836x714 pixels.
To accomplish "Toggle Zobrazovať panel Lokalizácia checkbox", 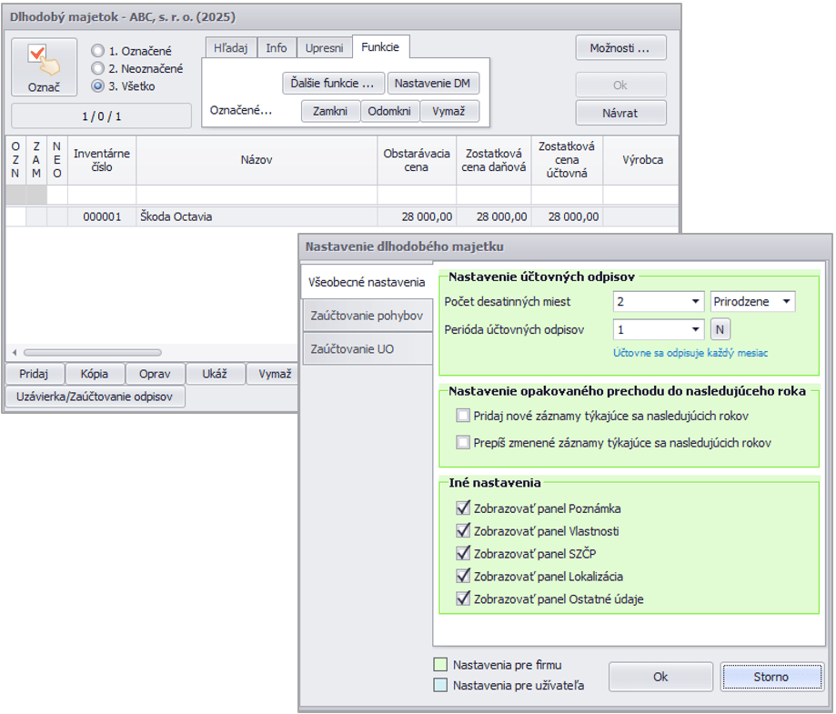I will tap(463, 576).
